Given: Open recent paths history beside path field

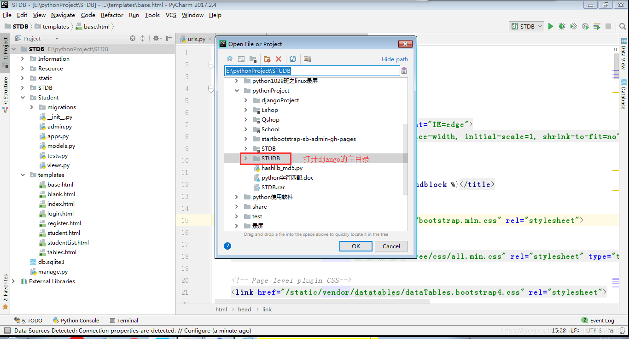Looking at the screenshot, I should click(x=404, y=70).
